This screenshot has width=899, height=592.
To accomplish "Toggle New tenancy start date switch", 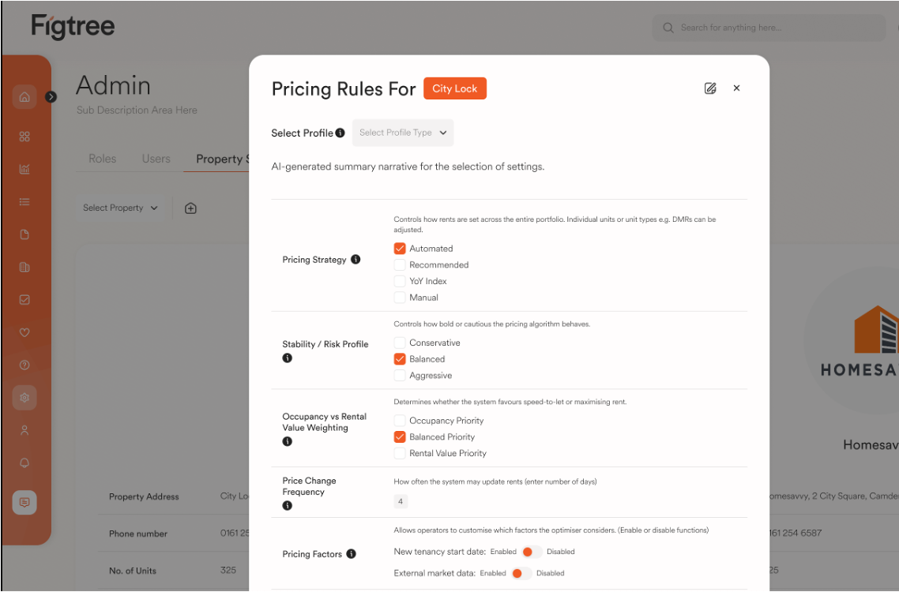I will tap(532, 552).
